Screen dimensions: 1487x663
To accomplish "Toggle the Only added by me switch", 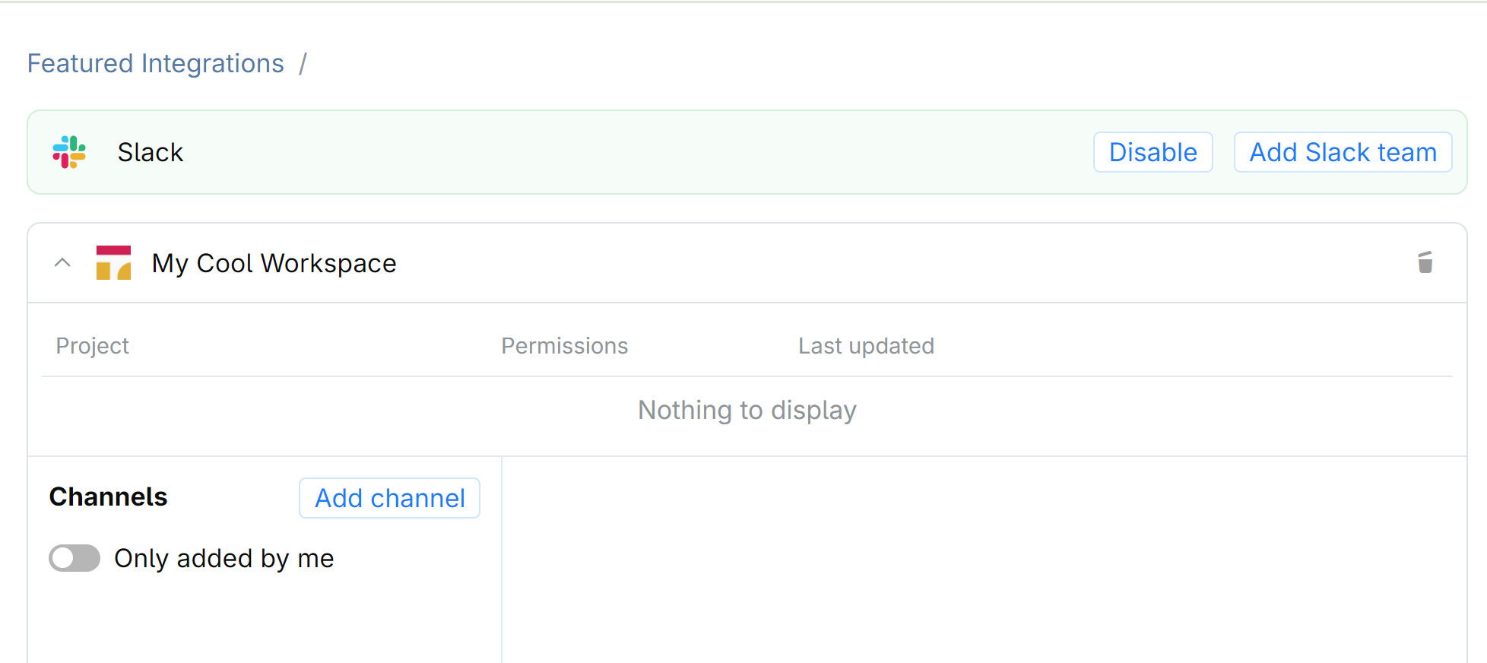I will tap(75, 558).
